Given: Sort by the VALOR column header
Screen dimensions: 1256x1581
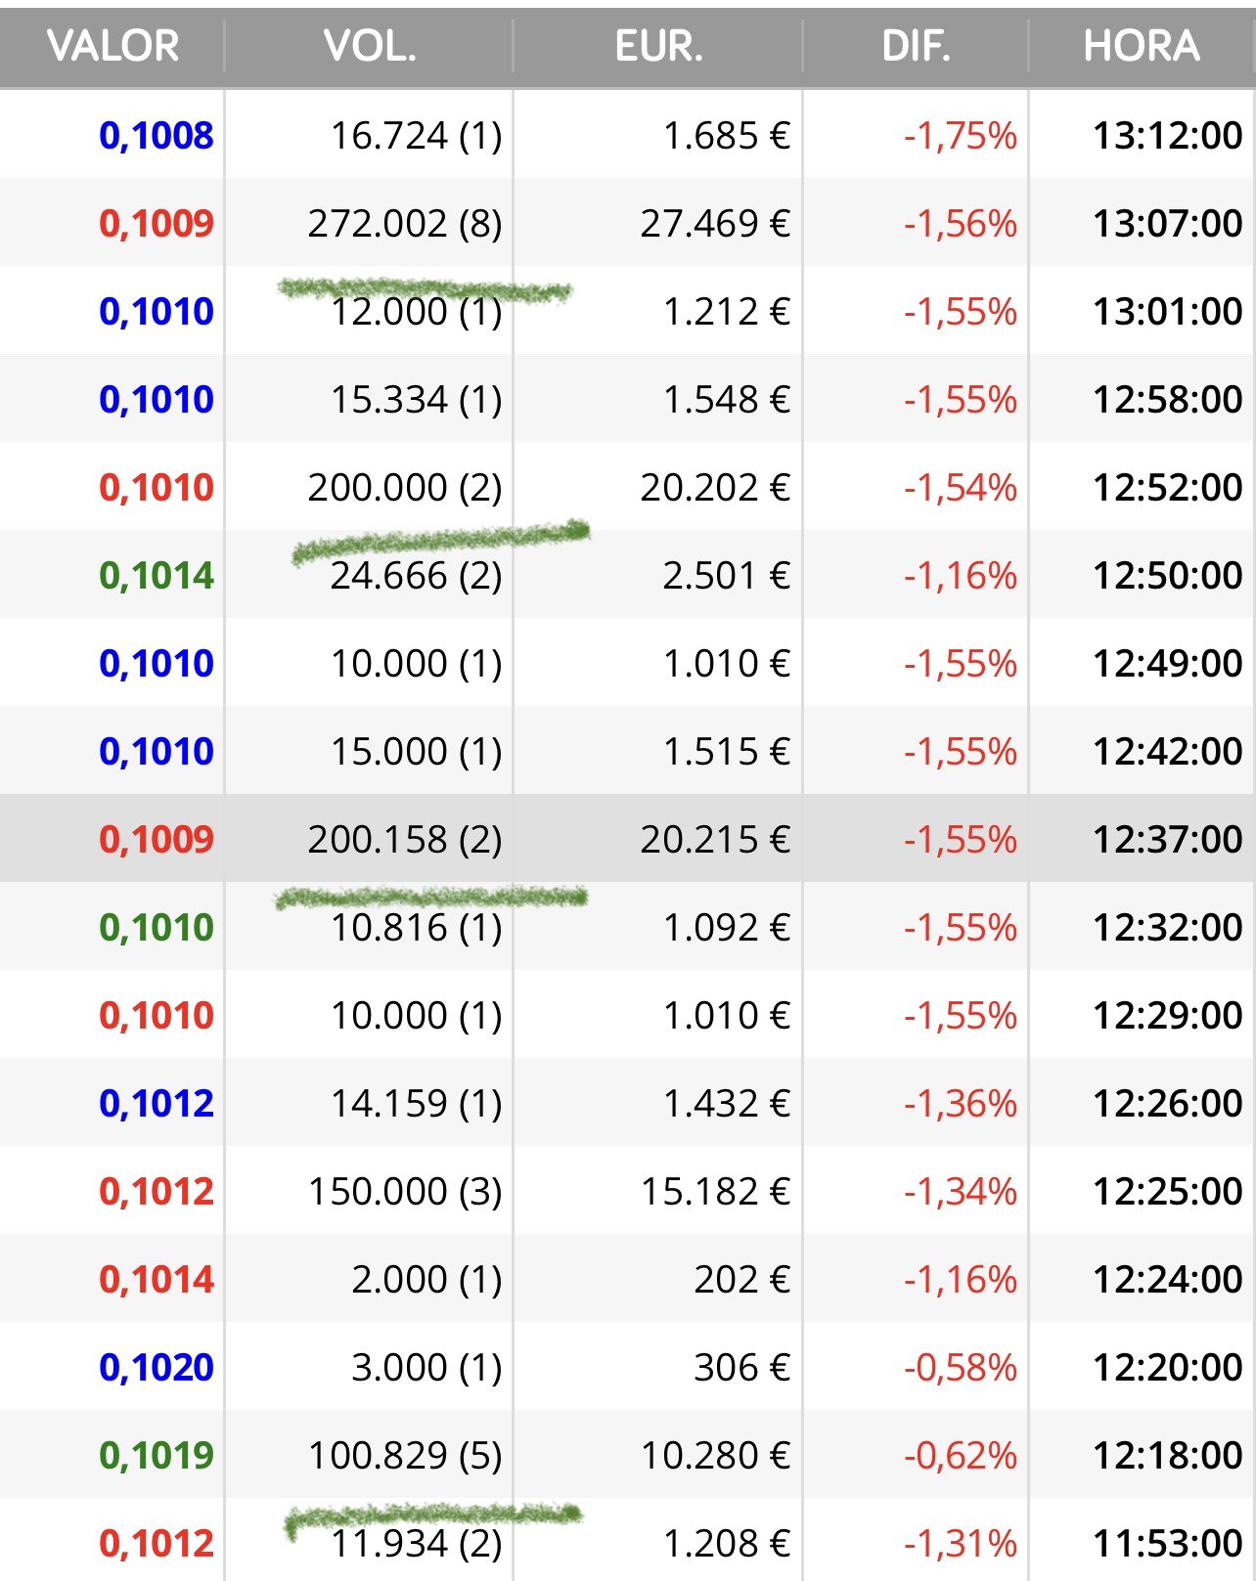Looking at the screenshot, I should [x=112, y=46].
